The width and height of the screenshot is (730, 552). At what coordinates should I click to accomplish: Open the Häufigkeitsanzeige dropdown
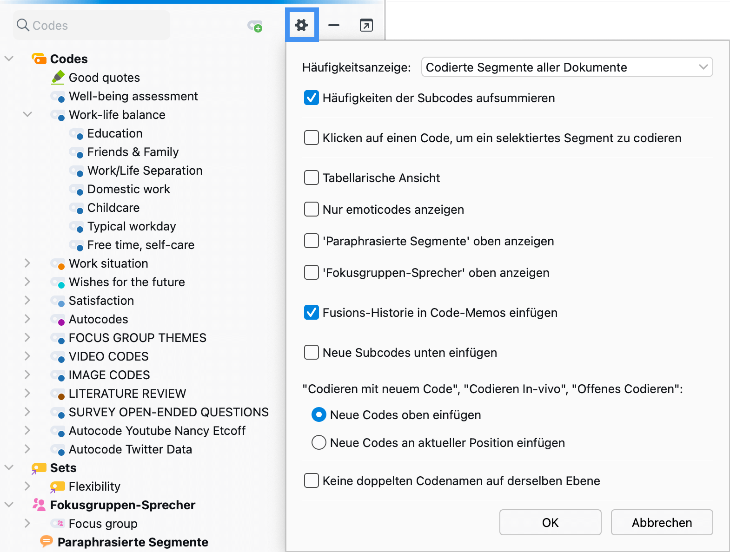566,67
